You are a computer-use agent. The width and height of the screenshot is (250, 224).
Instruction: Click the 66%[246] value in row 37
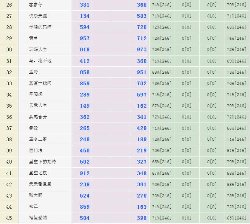[x=236, y=128]
